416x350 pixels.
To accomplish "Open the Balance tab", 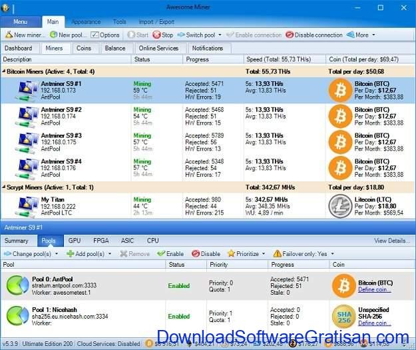I will 115,49.
